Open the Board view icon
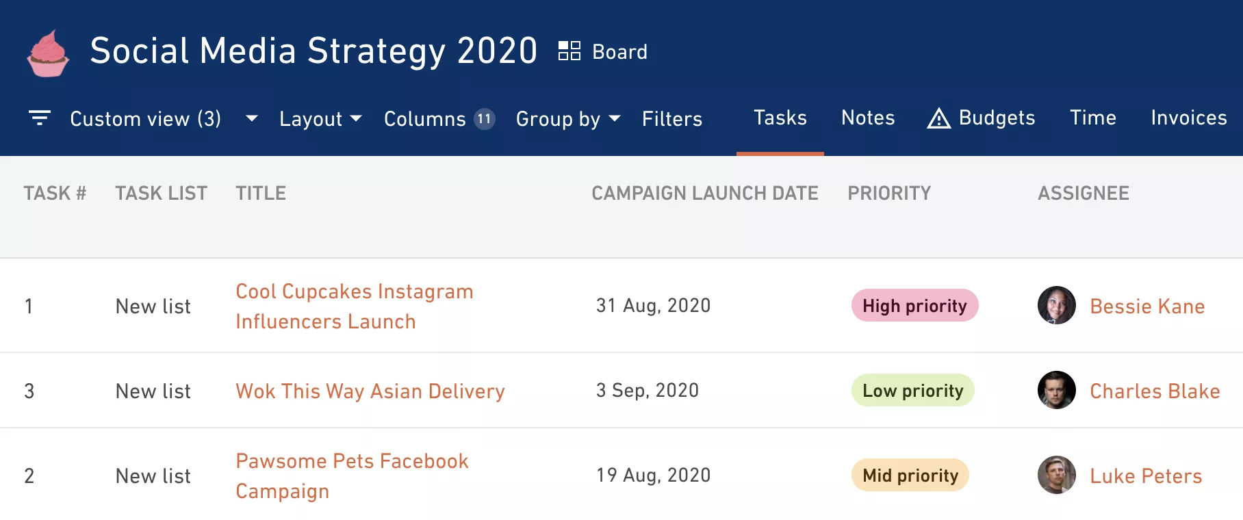1243x520 pixels. click(569, 51)
